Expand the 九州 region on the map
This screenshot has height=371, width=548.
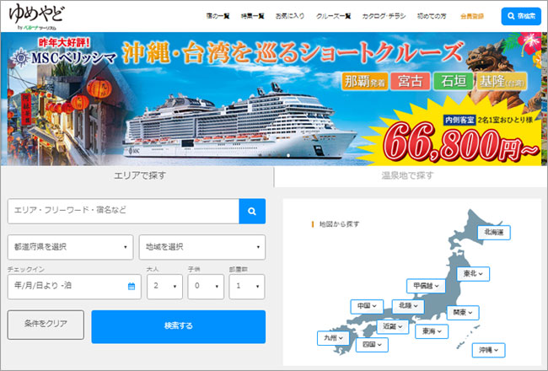point(333,338)
